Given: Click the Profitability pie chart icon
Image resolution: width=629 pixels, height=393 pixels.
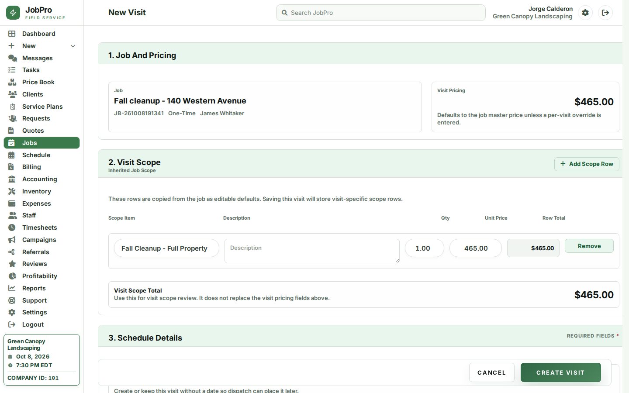Looking at the screenshot, I should click(12, 276).
